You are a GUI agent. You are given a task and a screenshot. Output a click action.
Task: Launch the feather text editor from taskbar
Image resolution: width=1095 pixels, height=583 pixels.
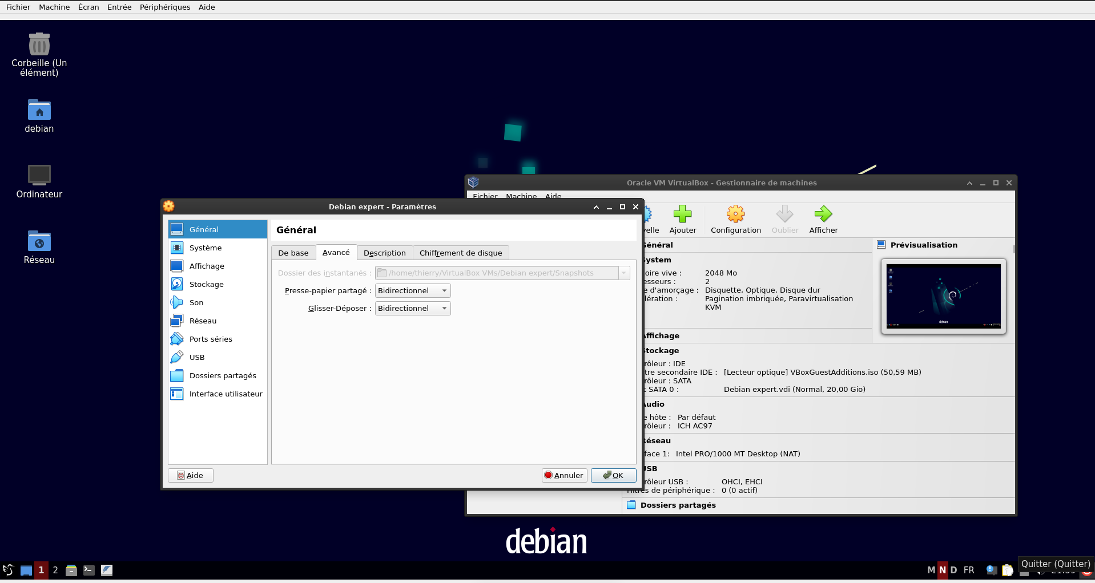(x=107, y=570)
